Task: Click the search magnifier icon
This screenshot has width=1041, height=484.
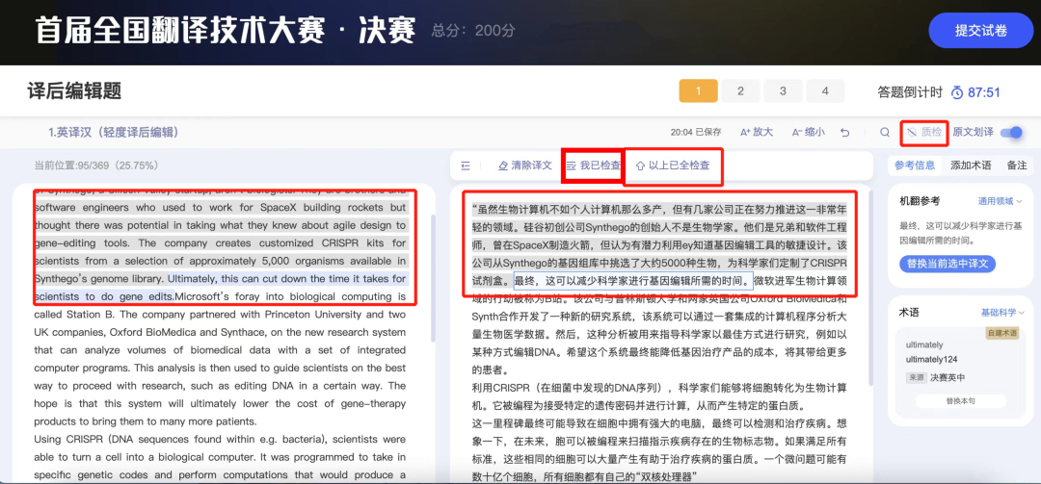Action: pyautogui.click(x=885, y=133)
